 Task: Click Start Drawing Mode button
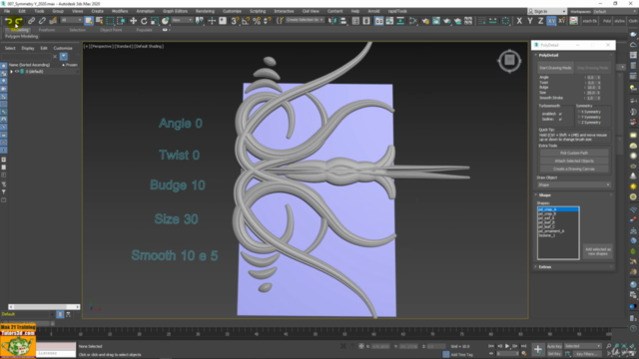[555, 68]
